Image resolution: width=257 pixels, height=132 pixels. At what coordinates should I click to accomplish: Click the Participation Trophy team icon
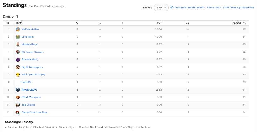click(x=18, y=74)
